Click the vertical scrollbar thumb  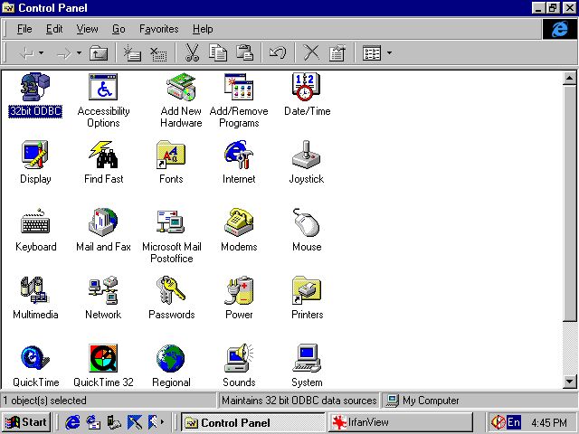569,203
